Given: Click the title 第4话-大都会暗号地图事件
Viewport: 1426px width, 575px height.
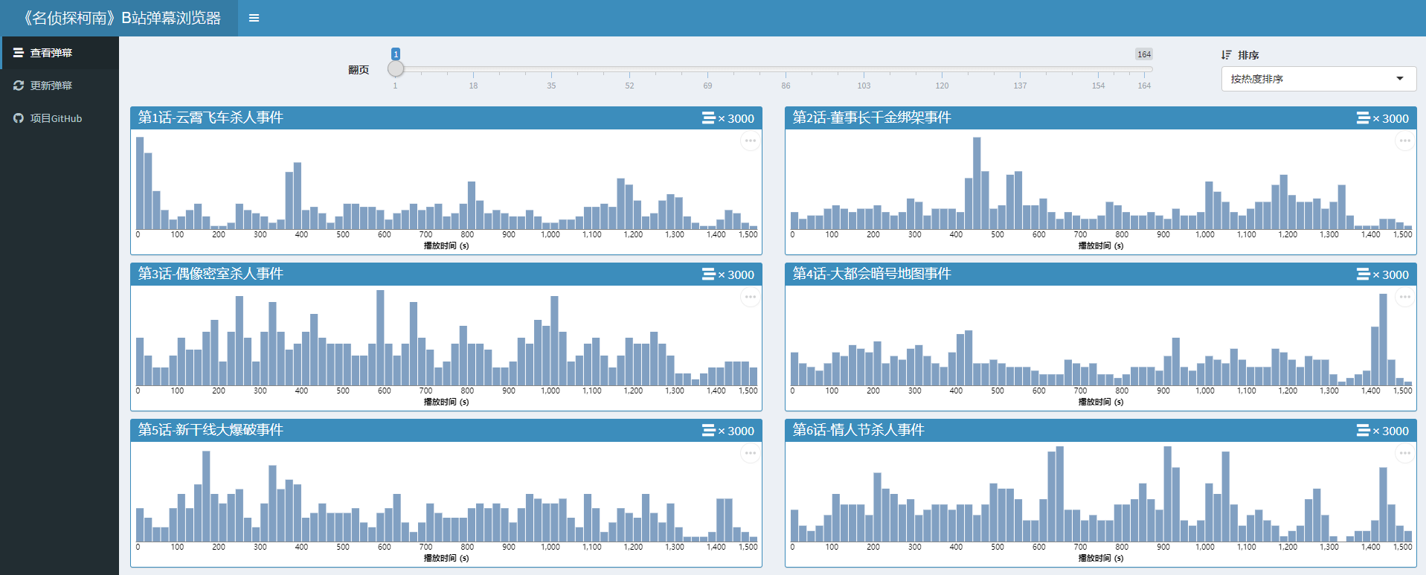Looking at the screenshot, I should point(872,274).
